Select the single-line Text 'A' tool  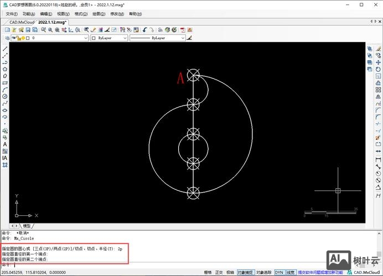[5, 144]
